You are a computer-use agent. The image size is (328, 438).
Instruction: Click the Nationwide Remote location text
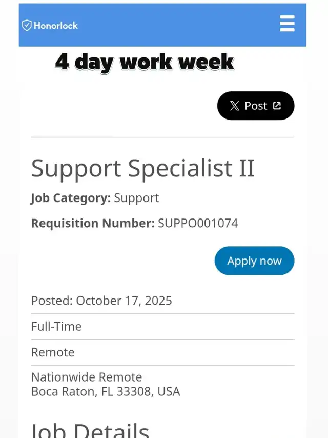pyautogui.click(x=87, y=377)
